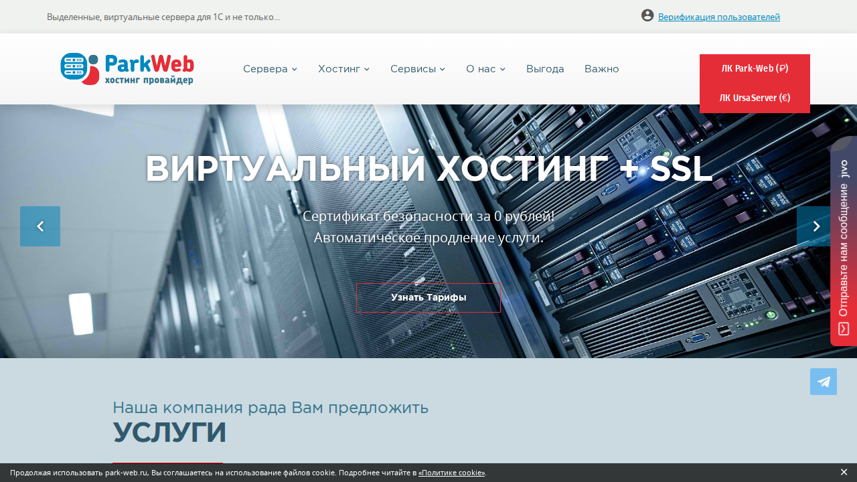857x482 pixels.
Task: Go to previous slide arrow
Action: [x=40, y=226]
